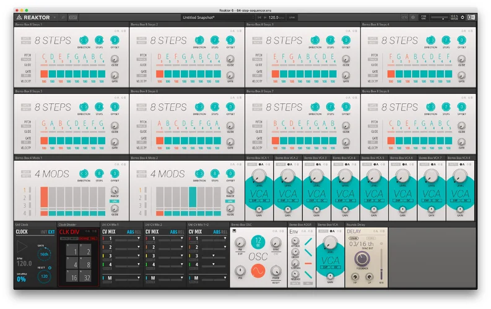
Task: Toggle the UNI button on 4 Mods 2
Action: pyautogui.click(x=230, y=201)
